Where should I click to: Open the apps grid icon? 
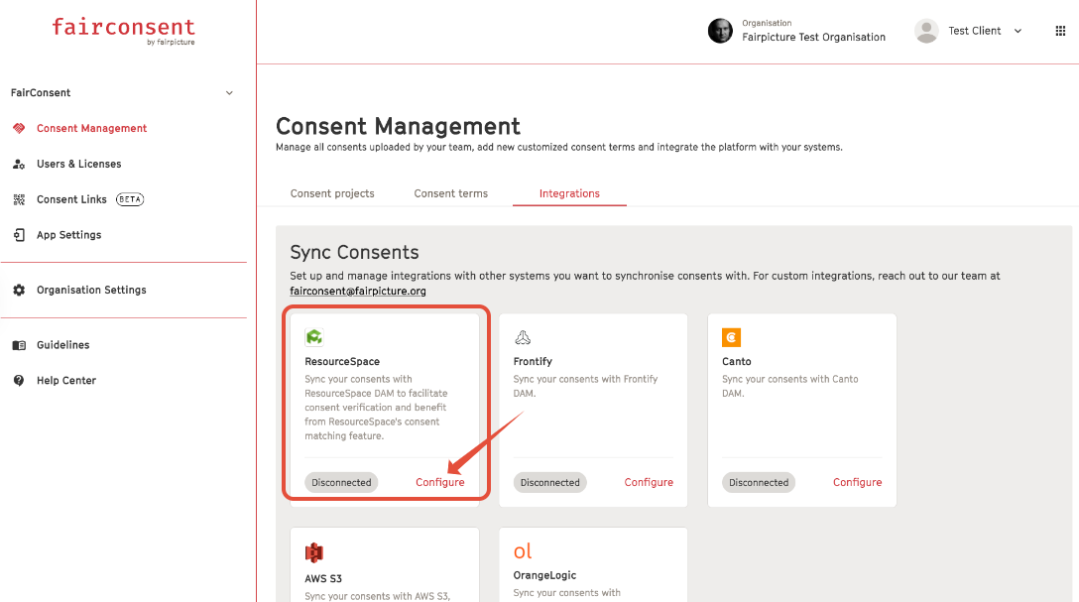click(x=1060, y=31)
